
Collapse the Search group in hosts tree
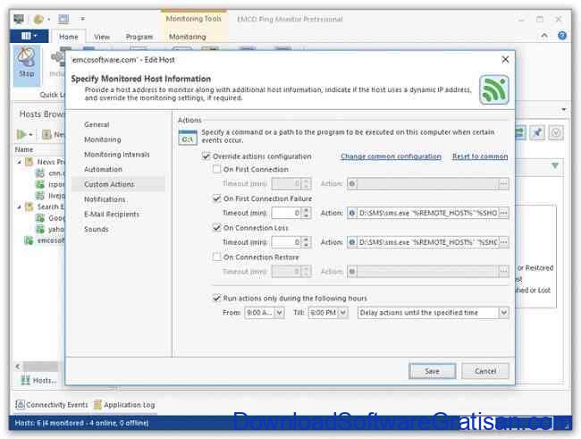20,207
